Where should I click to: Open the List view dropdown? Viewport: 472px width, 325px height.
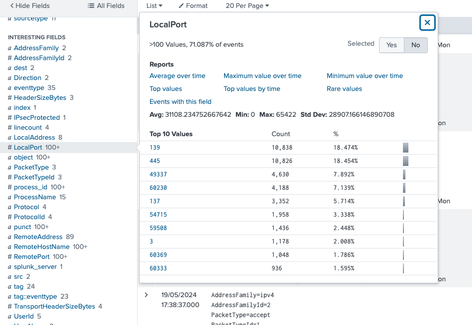(x=155, y=6)
